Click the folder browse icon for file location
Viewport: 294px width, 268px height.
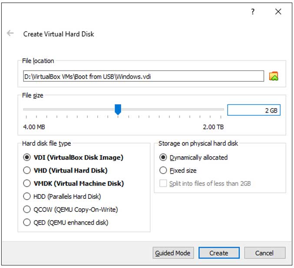[x=273, y=76]
